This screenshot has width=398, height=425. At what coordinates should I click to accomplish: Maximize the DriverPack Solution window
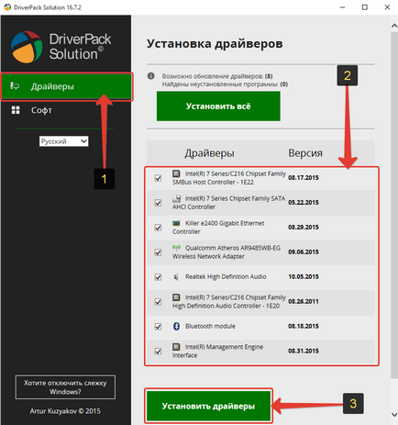pos(365,7)
